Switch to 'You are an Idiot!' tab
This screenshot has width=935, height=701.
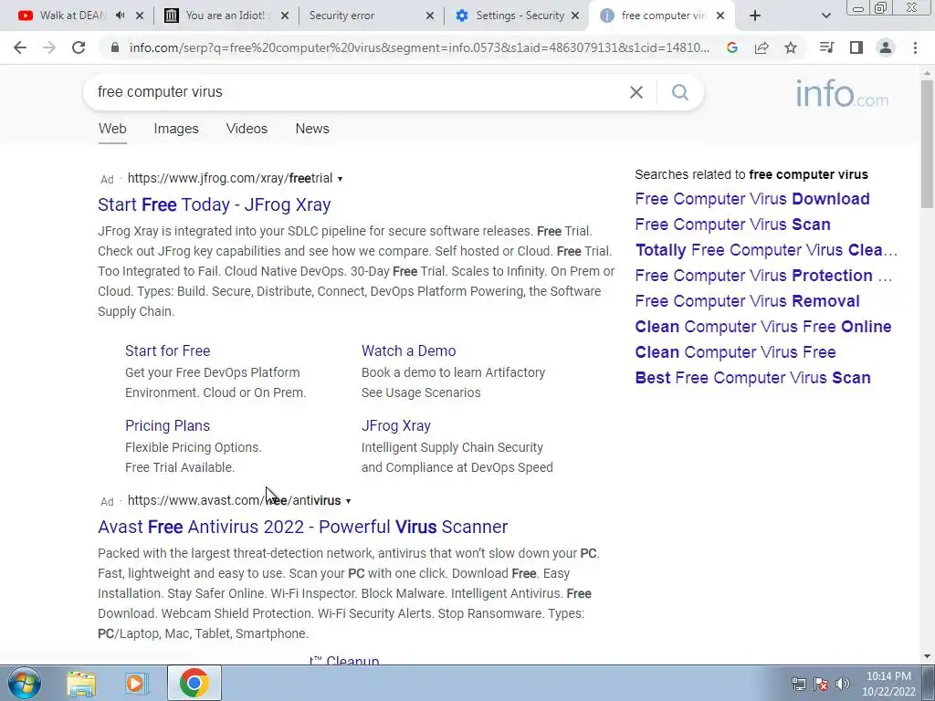(x=217, y=16)
